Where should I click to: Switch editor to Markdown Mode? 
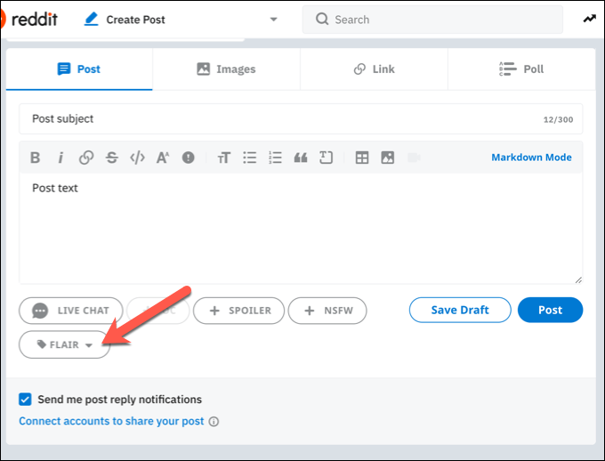[531, 158]
